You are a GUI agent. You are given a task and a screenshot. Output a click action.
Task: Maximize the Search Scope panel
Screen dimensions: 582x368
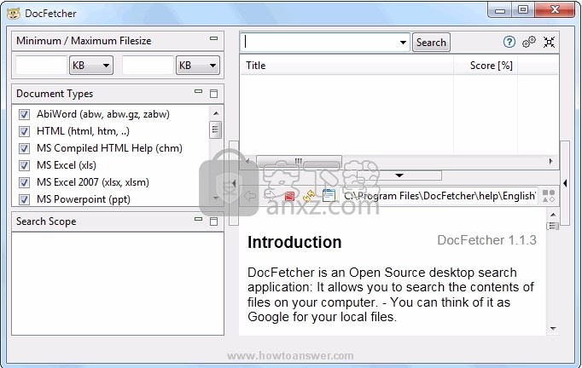[x=214, y=221]
